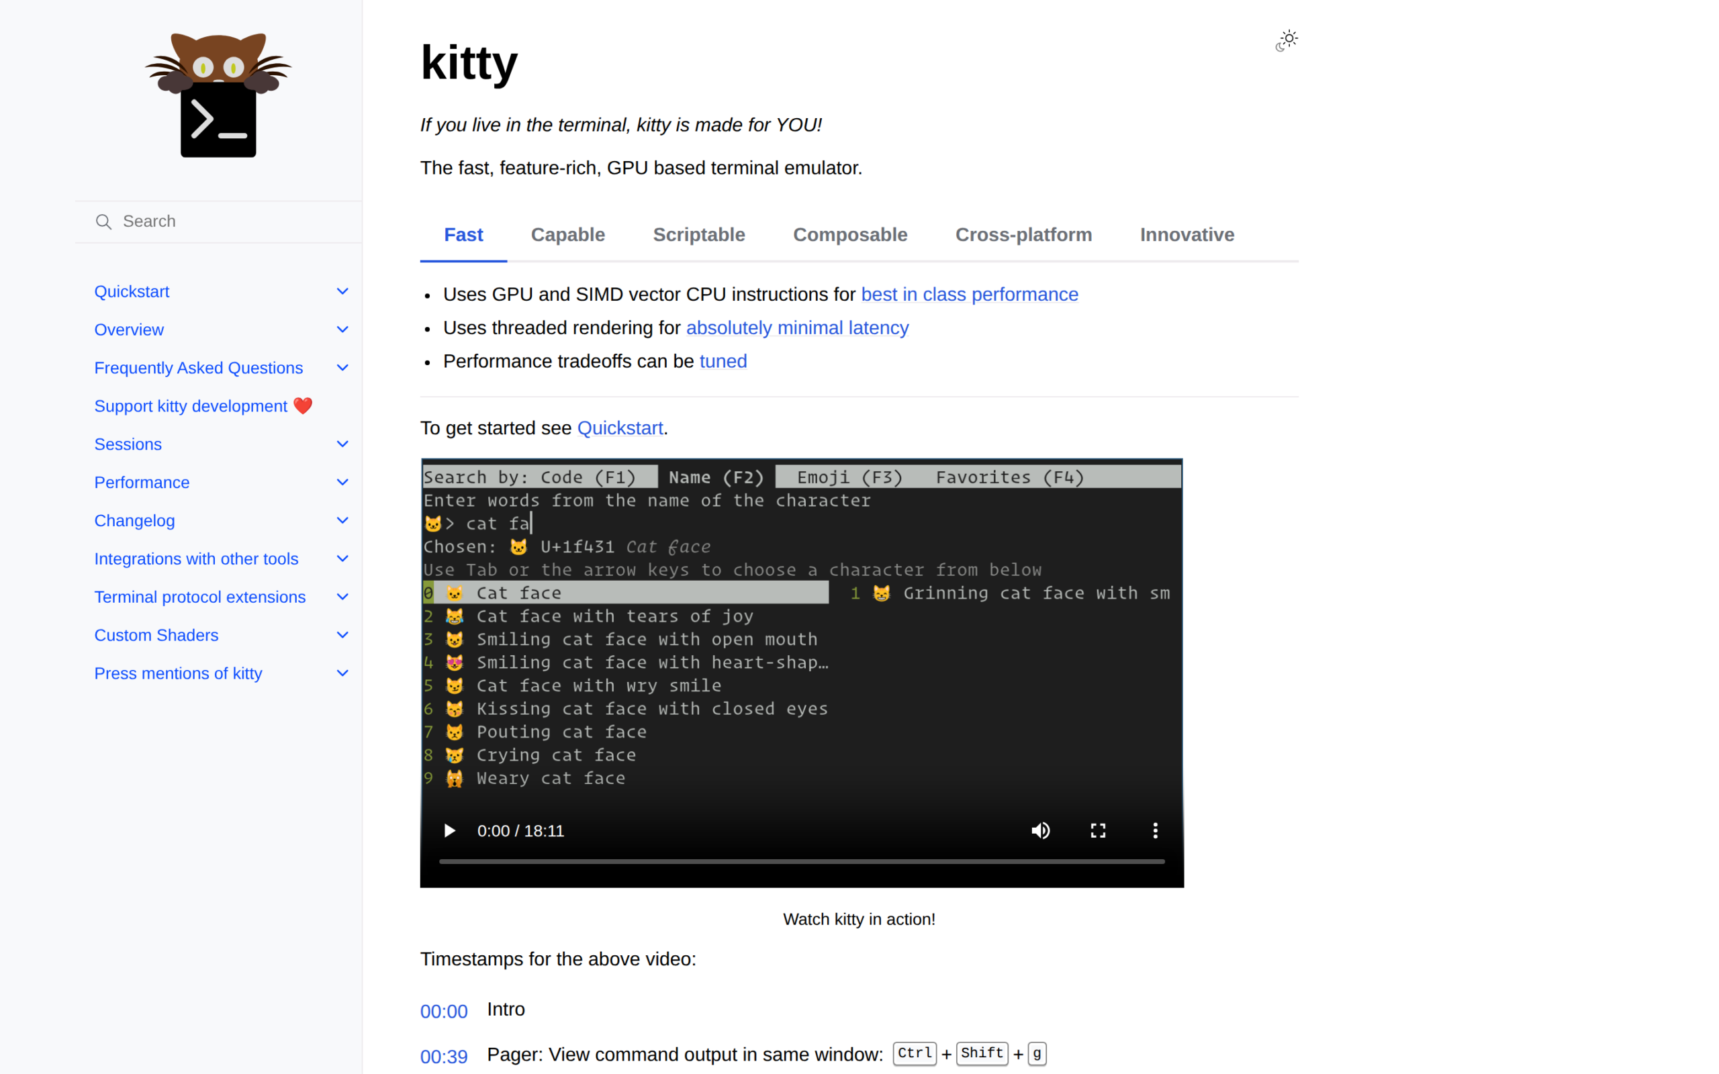Screen dimensions: 1719x1074
Task: Jump to 00:39 Pager timestamp
Action: click(x=444, y=1057)
